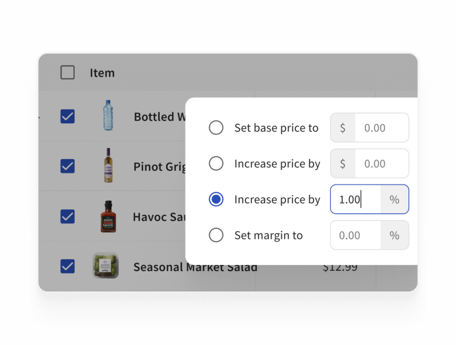456x345 pixels.
Task: Select Increase price by percent radio option
Action: click(x=216, y=199)
